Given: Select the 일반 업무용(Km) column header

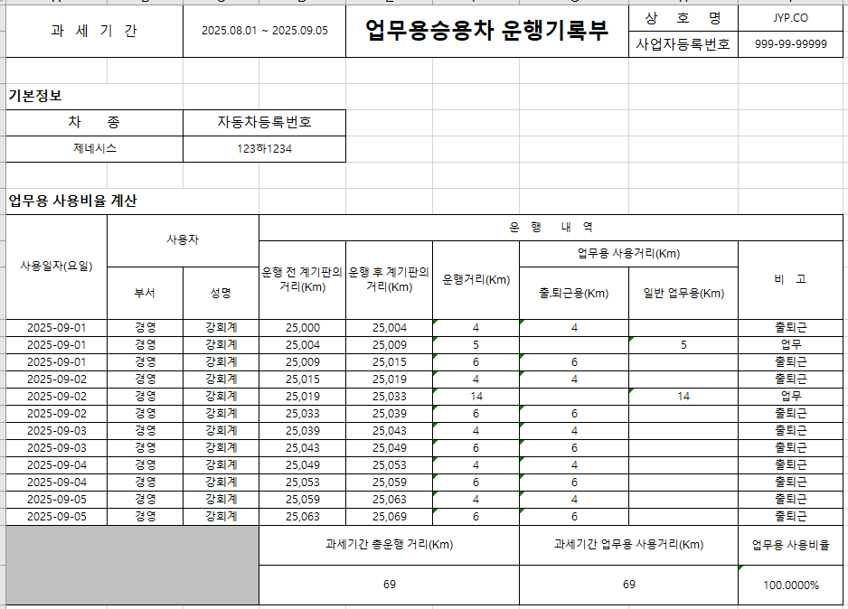Looking at the screenshot, I should [683, 293].
